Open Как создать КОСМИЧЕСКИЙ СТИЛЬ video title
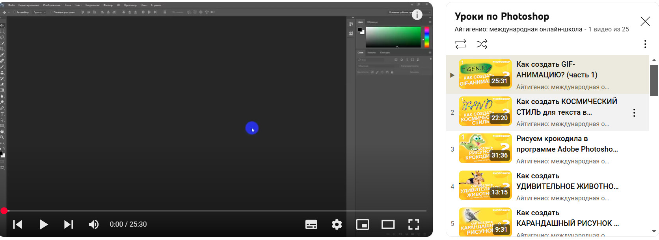The image size is (659, 240). coord(567,107)
